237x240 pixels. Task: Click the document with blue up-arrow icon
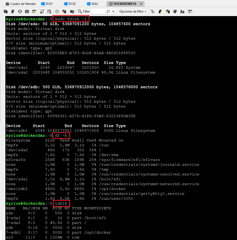13,11
